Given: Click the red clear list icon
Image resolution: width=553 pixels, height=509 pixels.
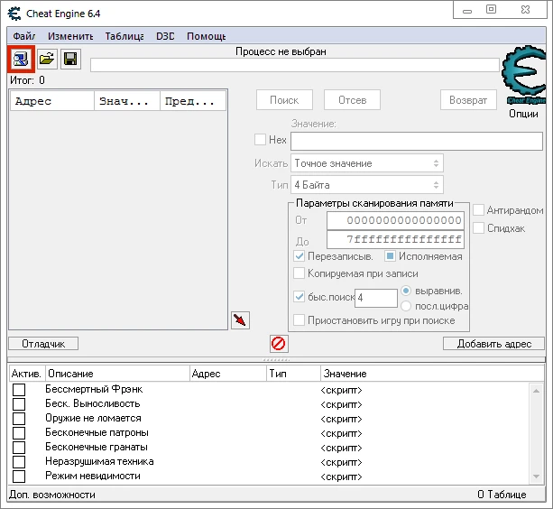Looking at the screenshot, I should pyautogui.click(x=279, y=343).
